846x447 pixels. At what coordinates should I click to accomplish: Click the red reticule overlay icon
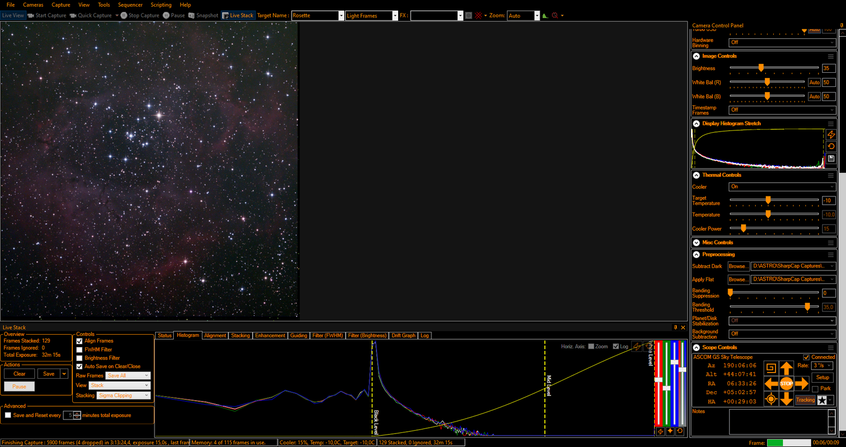478,16
